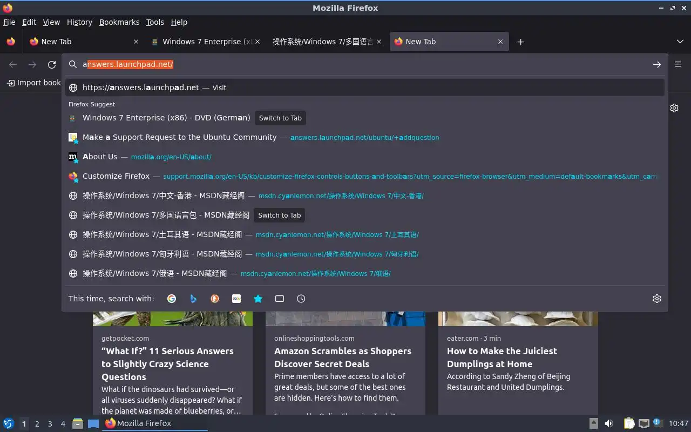
Task: Click the 10:47 taskbar clock
Action: tap(679, 423)
